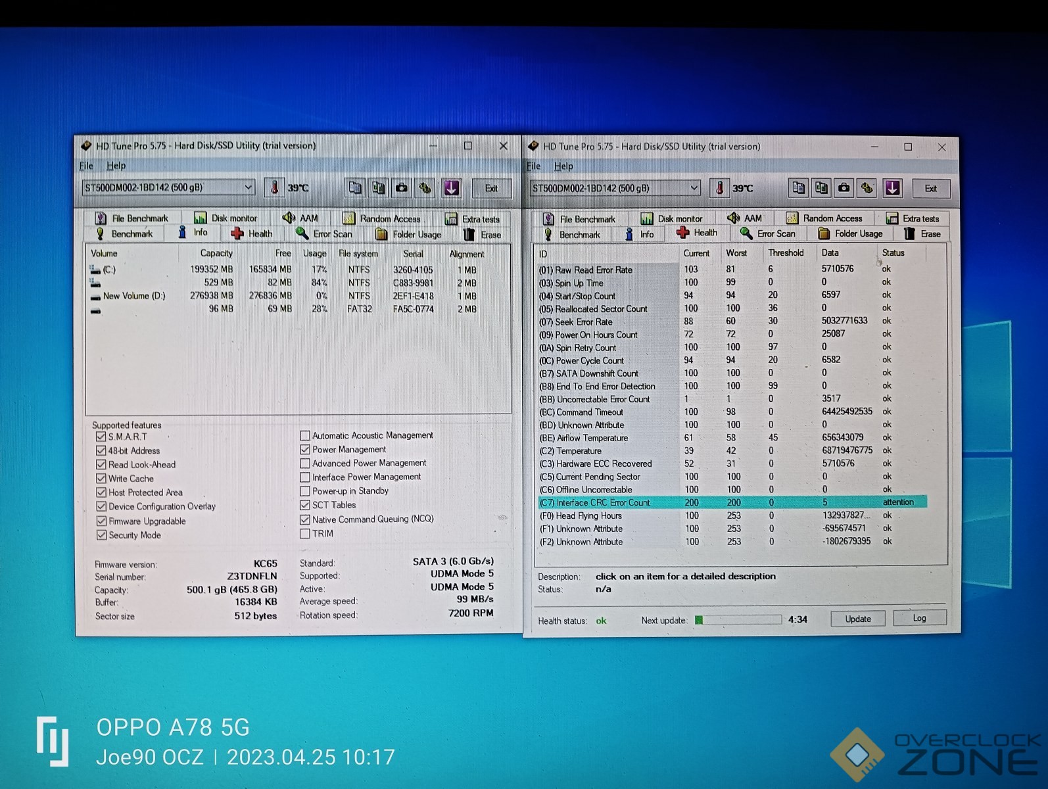The image size is (1048, 789).
Task: Open Disk monitor tab in left window
Action: point(226,218)
